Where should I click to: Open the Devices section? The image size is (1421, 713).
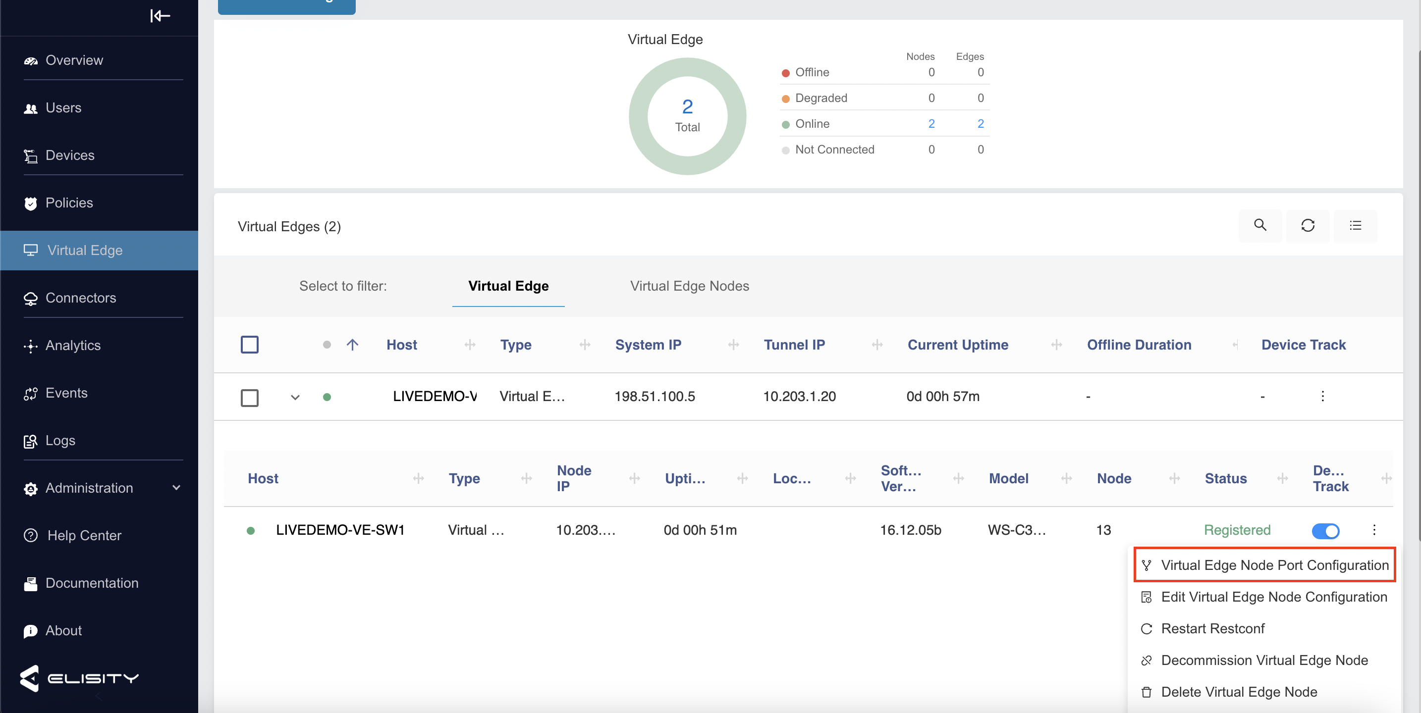coord(69,155)
